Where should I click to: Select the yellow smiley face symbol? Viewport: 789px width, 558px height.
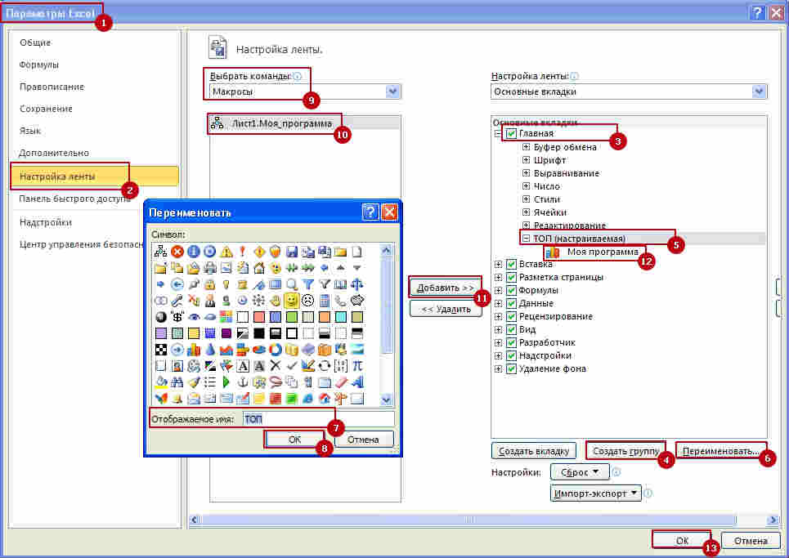(290, 300)
